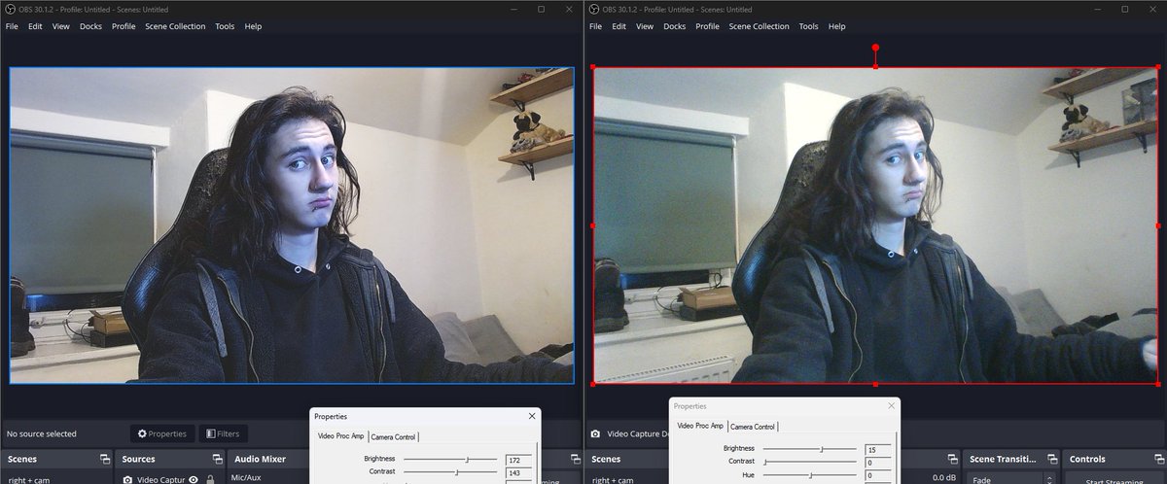The image size is (1167, 484).
Task: Toggle eye visibility of Video Capture source
Action: click(194, 479)
